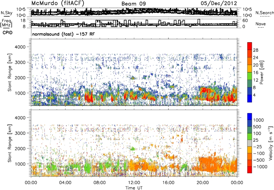This screenshot has height=190, width=274.
Task: Pick the light green 25–100 velocity segment
Action: (250, 136)
